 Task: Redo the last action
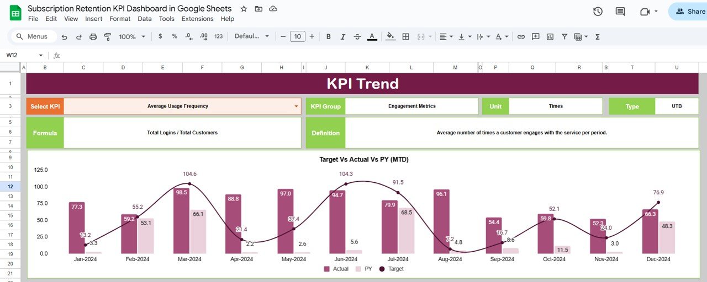pyautogui.click(x=78, y=36)
